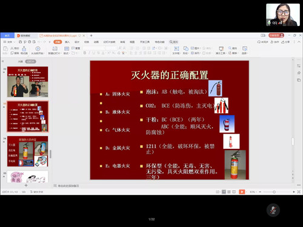
Task: Open the Design ribbon tab
Action: pos(77,42)
